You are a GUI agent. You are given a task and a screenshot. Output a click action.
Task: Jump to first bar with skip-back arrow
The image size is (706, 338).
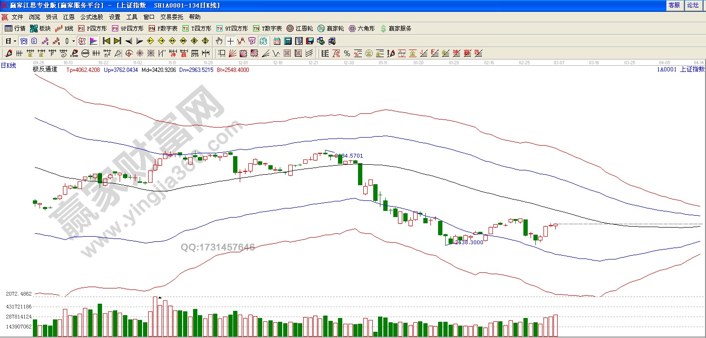pyautogui.click(x=107, y=41)
